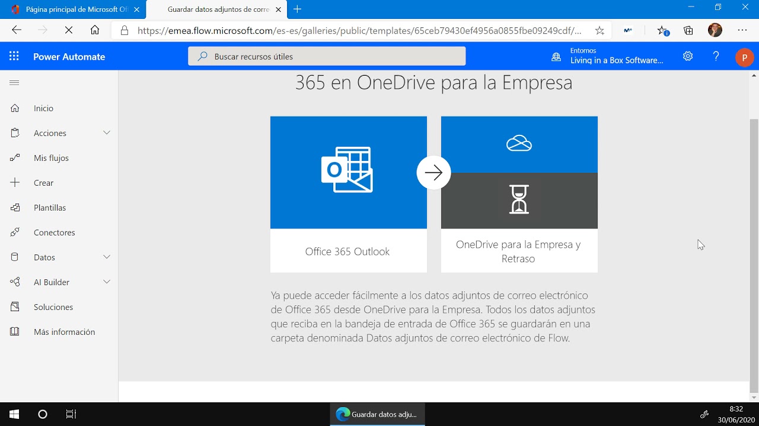Viewport: 759px width, 426px height.
Task: Expand the AI Builder submenu chevron
Action: click(x=107, y=282)
